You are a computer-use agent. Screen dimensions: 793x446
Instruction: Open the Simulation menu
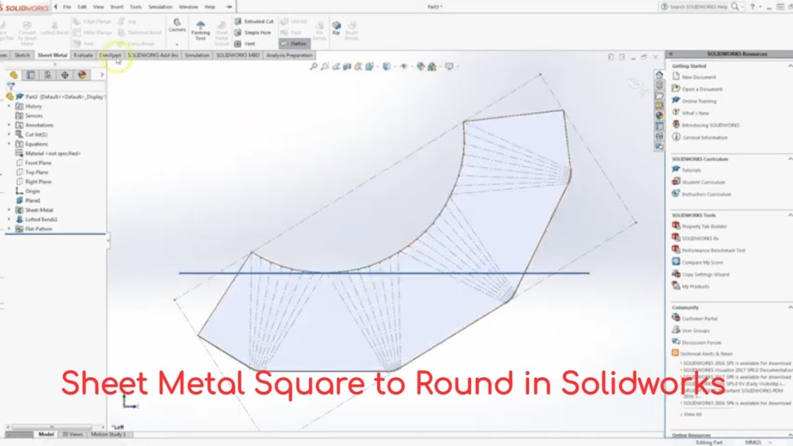(x=160, y=7)
